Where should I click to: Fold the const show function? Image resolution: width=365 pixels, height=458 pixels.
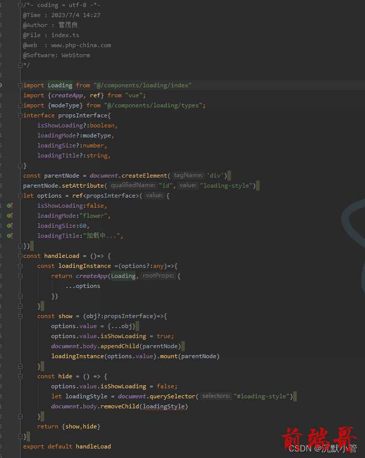(20, 316)
